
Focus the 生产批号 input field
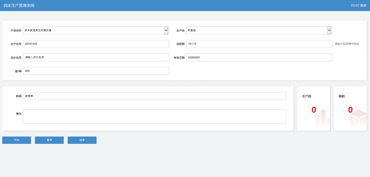click(x=96, y=44)
